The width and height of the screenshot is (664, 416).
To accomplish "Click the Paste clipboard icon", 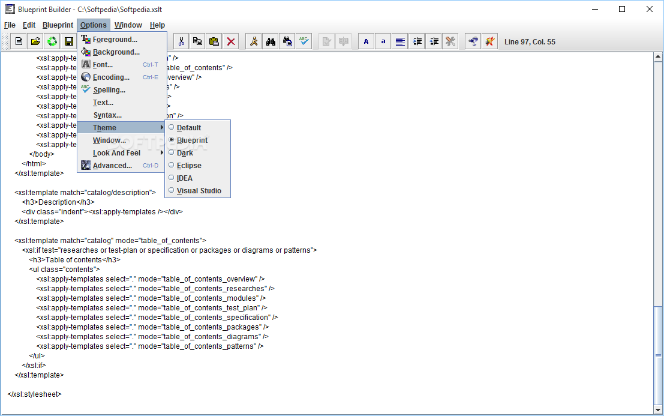I will pos(214,41).
